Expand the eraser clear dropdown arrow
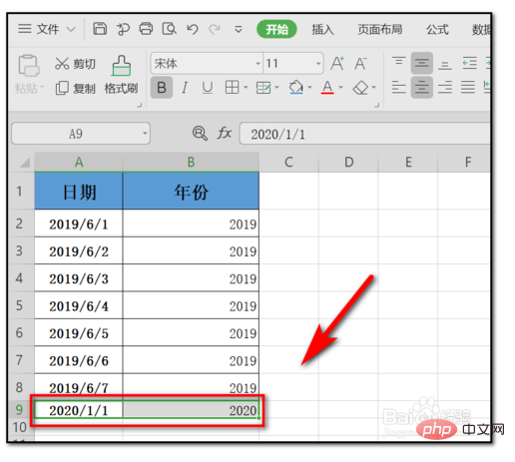Viewport: 515px width, 462px height. pyautogui.click(x=373, y=88)
